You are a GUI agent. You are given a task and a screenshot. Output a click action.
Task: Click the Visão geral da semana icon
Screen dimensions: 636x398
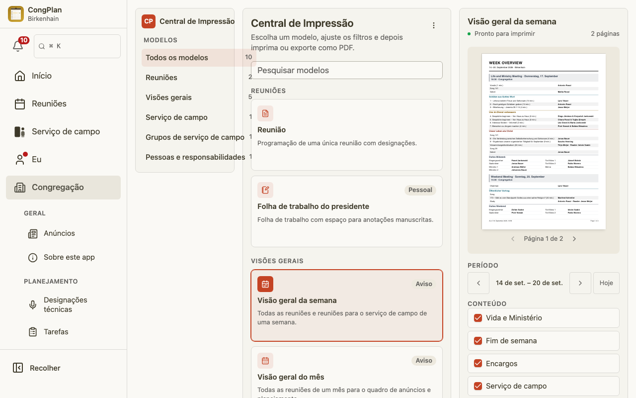[265, 284]
